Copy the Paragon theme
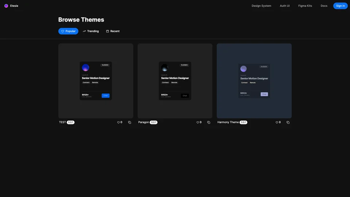The height and width of the screenshot is (197, 350). 209,123
